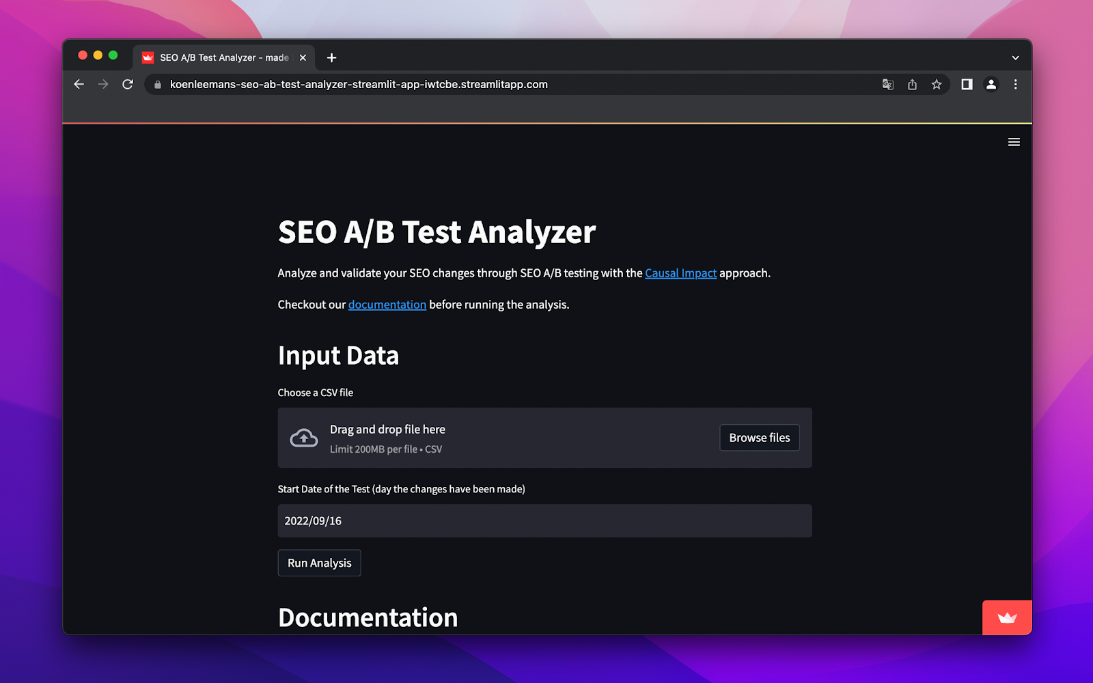
Task: Bookmark this page with the star icon
Action: pyautogui.click(x=937, y=85)
